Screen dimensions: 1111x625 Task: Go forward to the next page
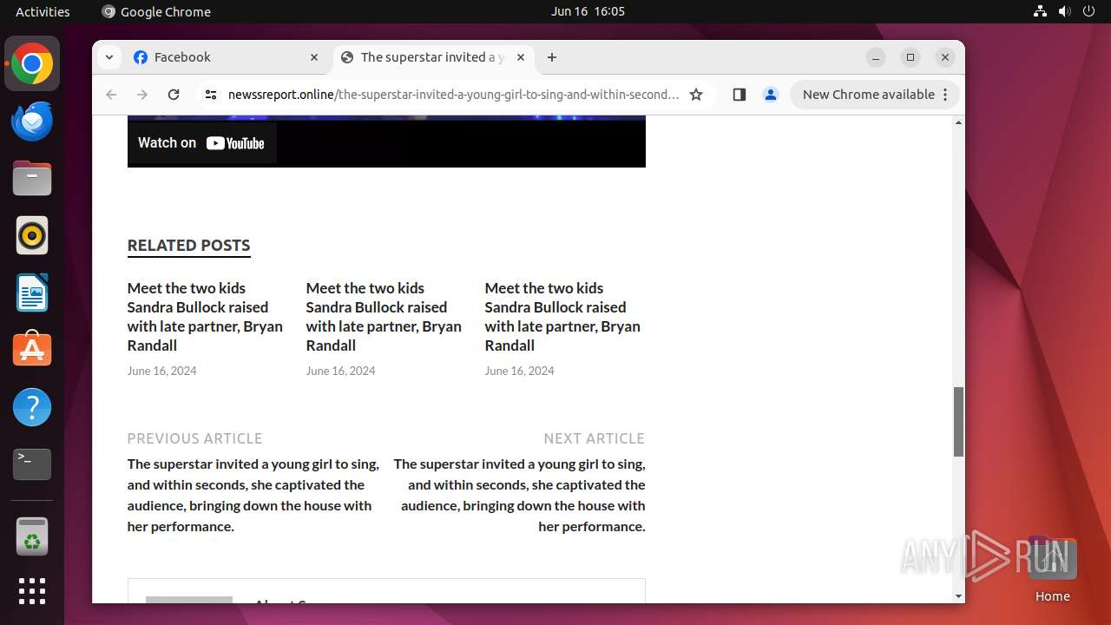click(142, 95)
